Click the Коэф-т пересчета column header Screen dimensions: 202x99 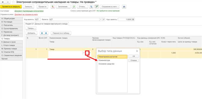pos(168,42)
